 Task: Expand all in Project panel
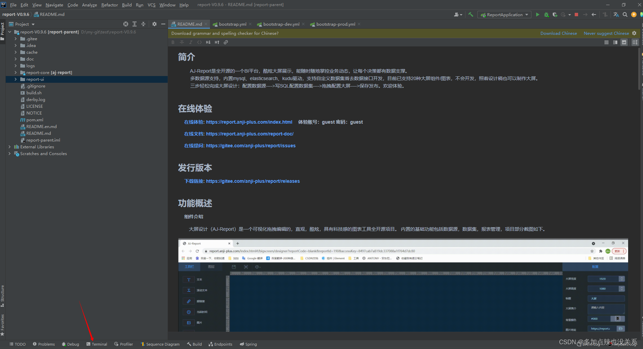[x=135, y=24]
